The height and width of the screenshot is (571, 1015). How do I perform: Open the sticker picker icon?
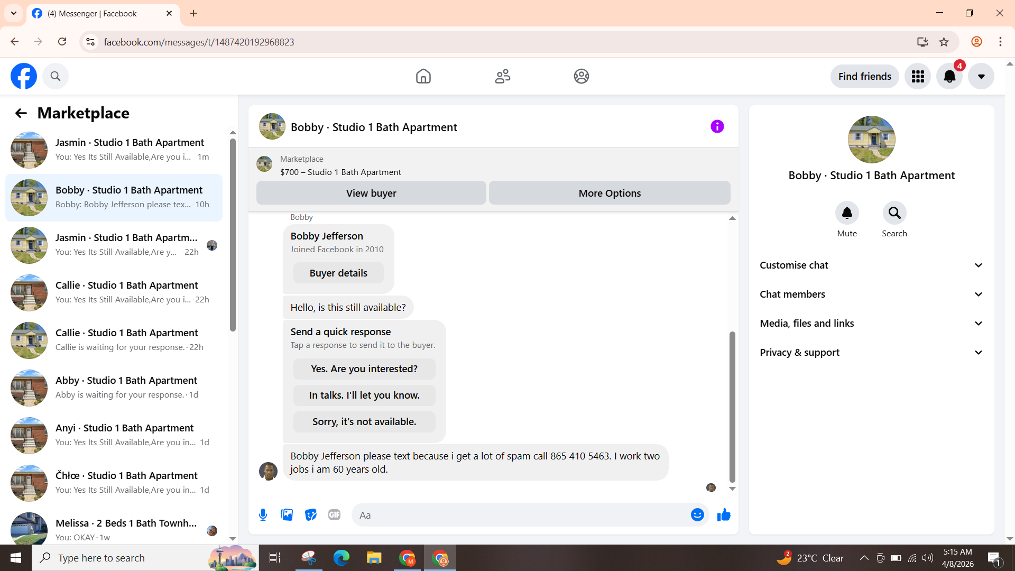coord(311,514)
